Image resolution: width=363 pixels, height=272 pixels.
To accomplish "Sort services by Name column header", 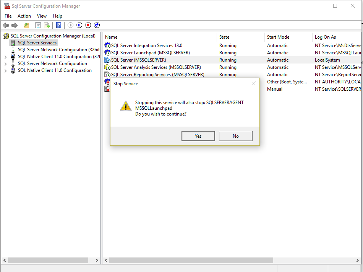I will coord(159,37).
